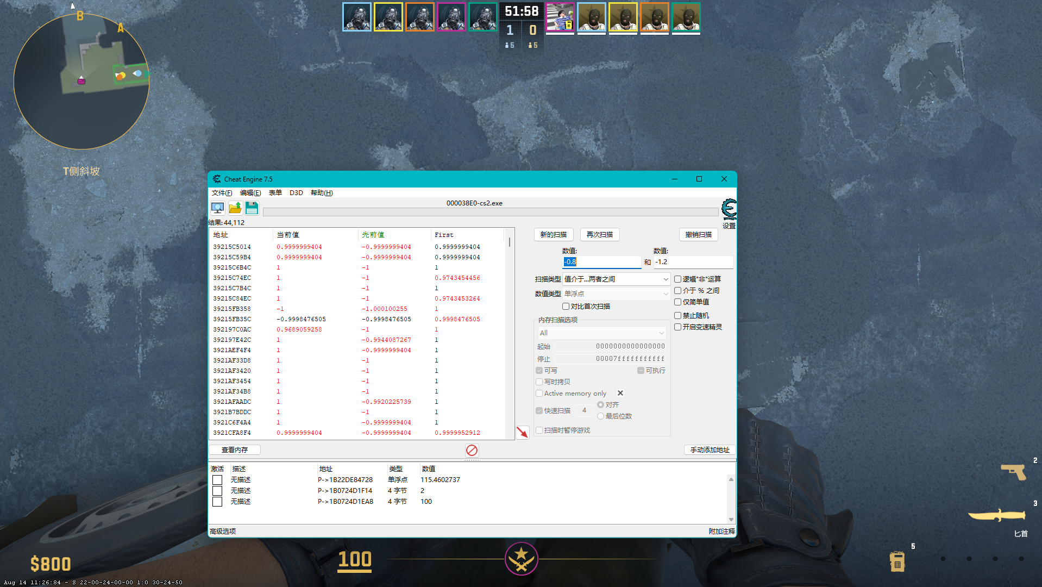Viewport: 1042px width, 587px height.
Task: Toggle the 仅简单值 checkbox
Action: pyautogui.click(x=677, y=302)
